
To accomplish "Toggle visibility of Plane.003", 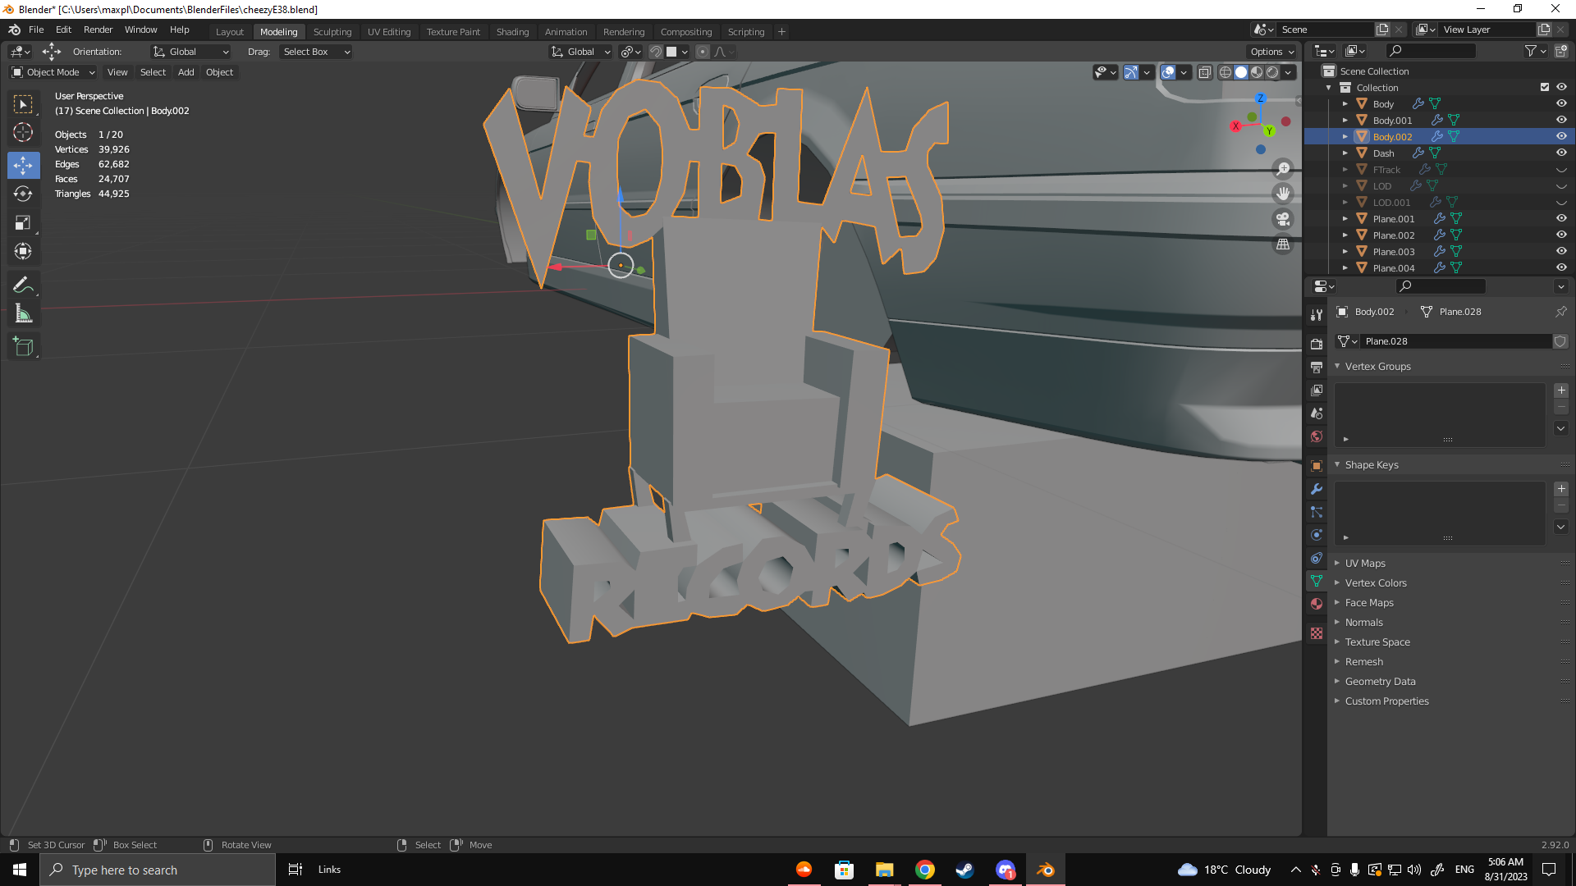I will coord(1561,251).
